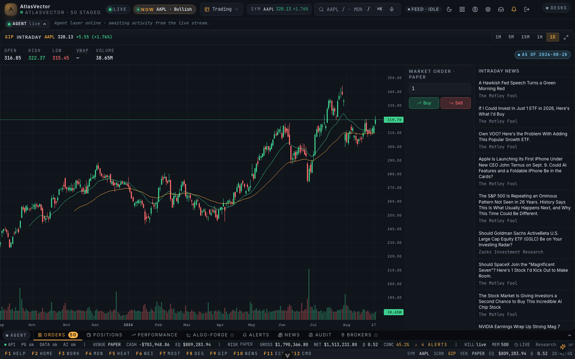The image size is (575, 359).
Task: Click the AAPL command search field
Action: click(x=358, y=9)
